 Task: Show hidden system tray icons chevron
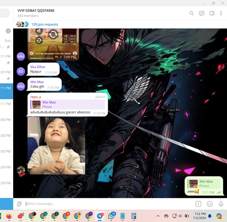point(158,216)
